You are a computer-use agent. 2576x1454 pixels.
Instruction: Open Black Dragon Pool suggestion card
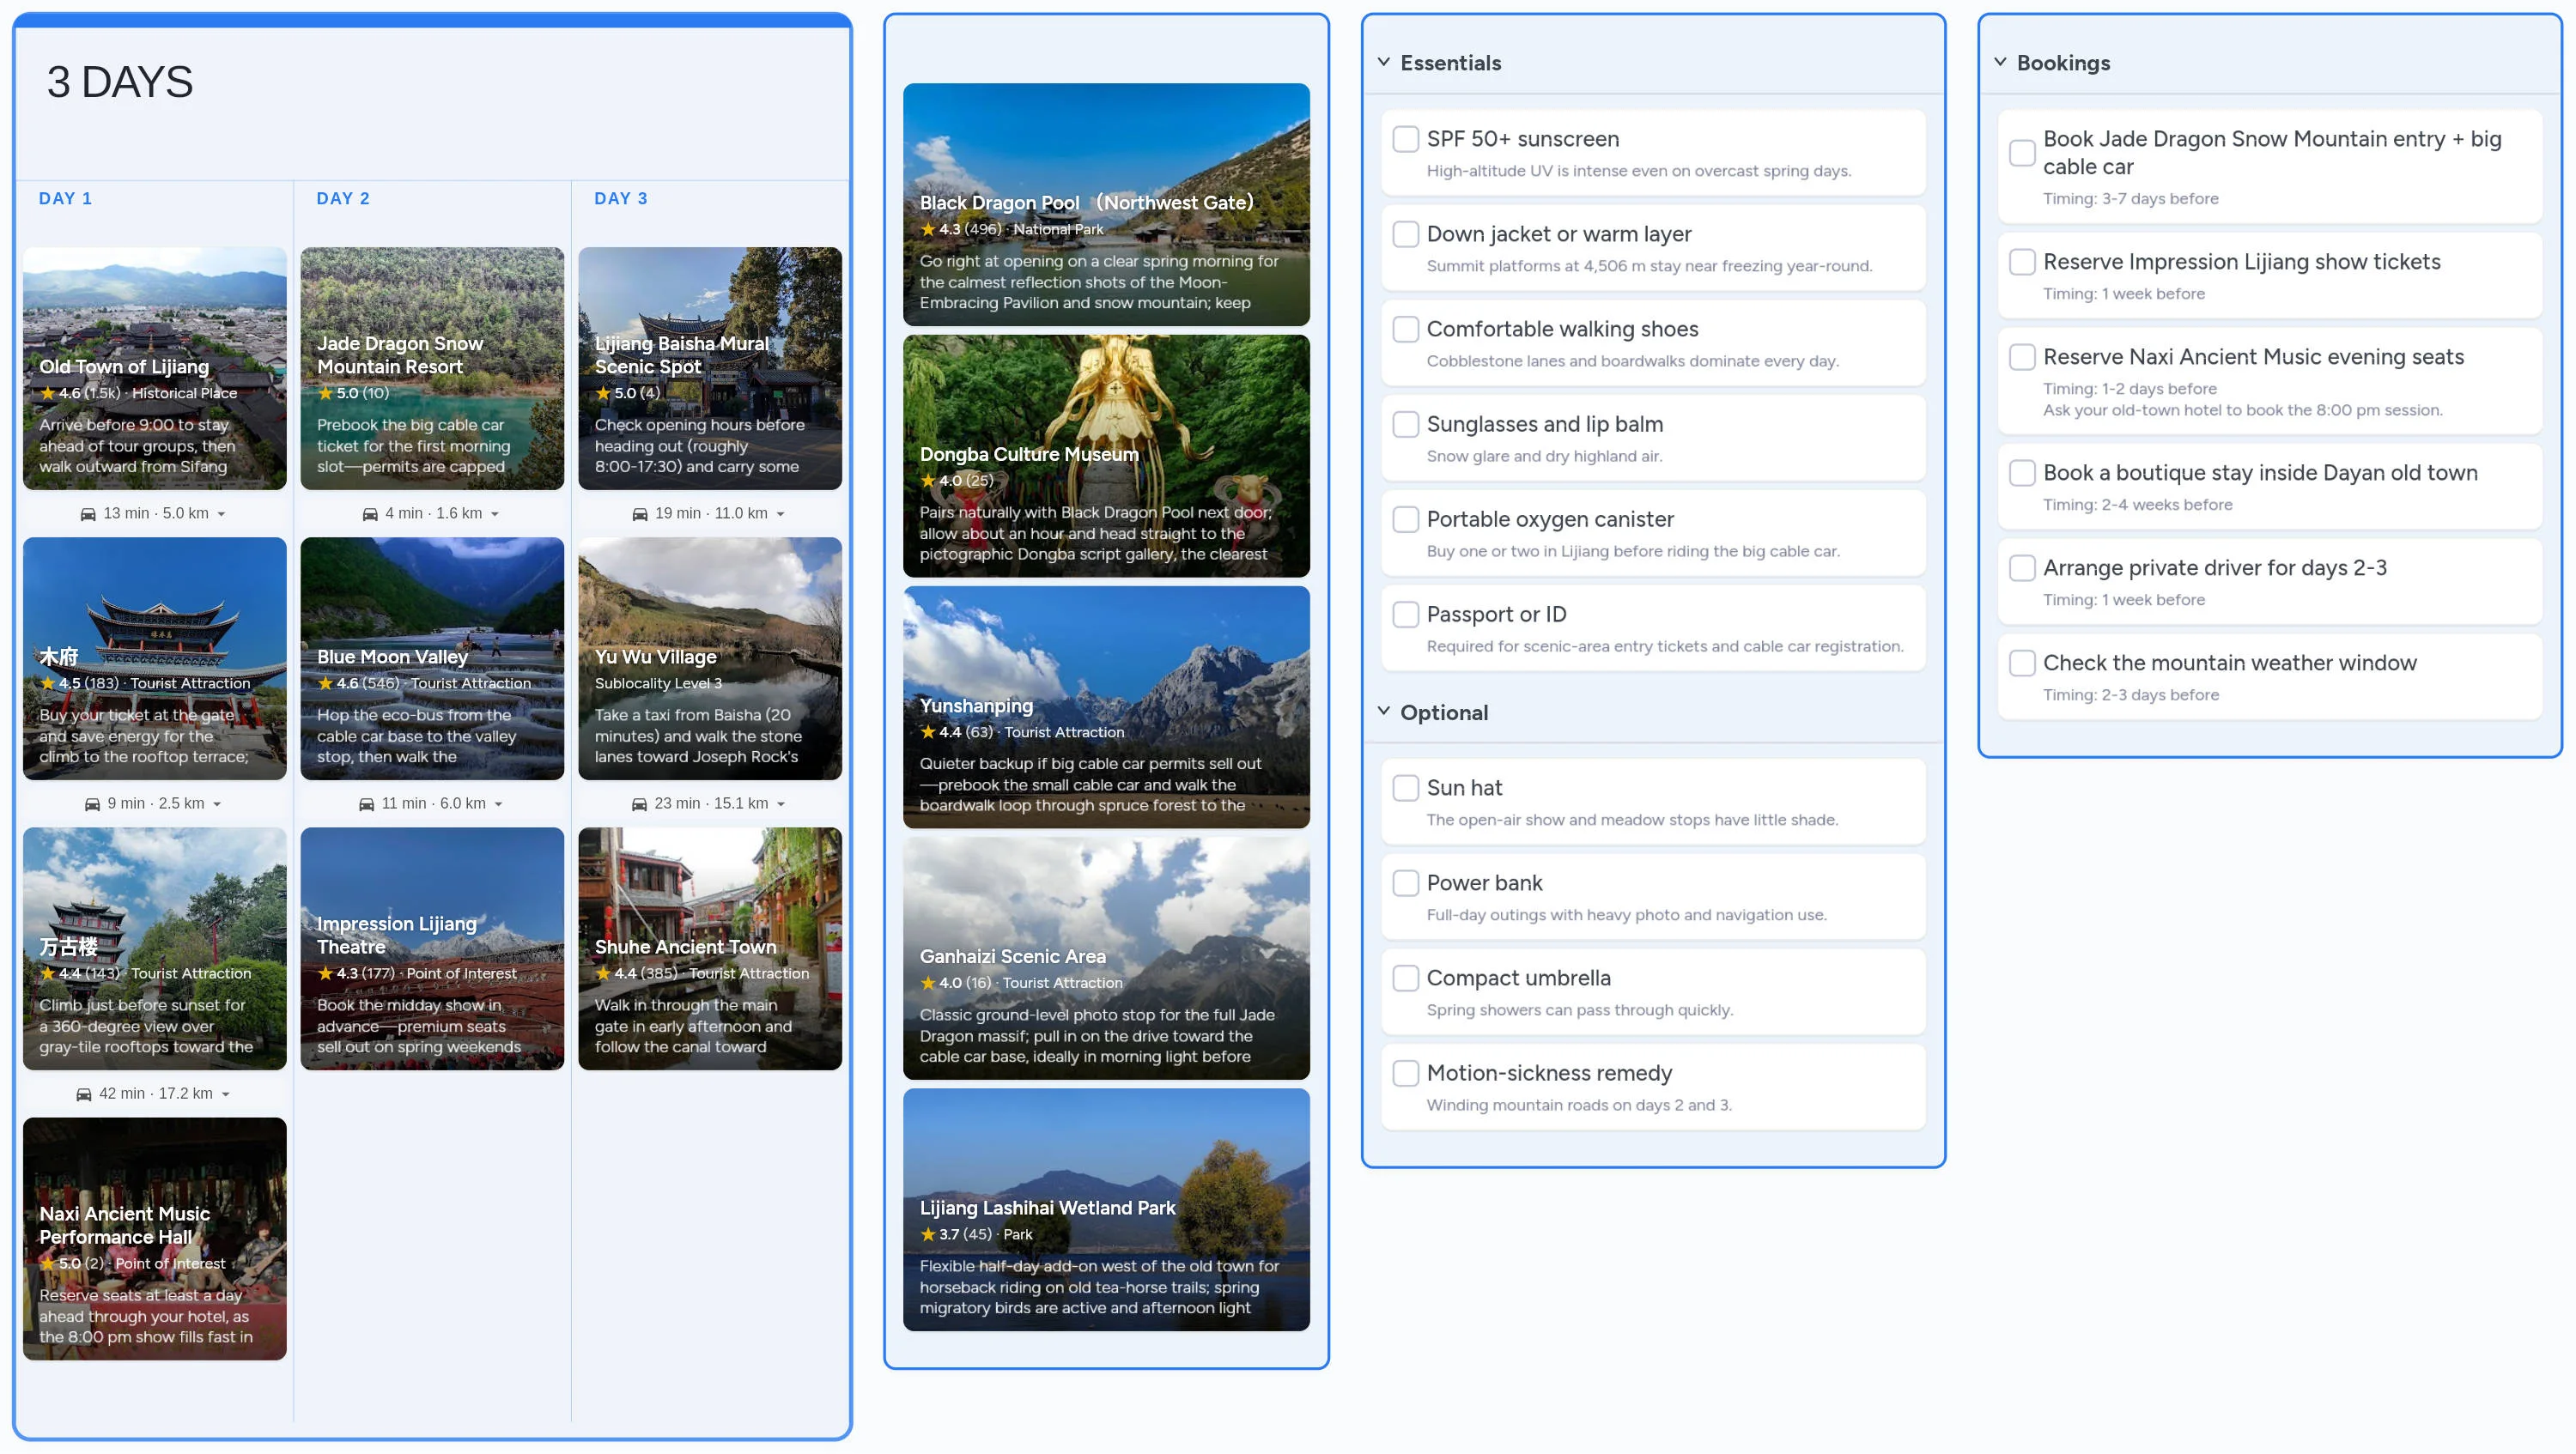tap(1106, 205)
